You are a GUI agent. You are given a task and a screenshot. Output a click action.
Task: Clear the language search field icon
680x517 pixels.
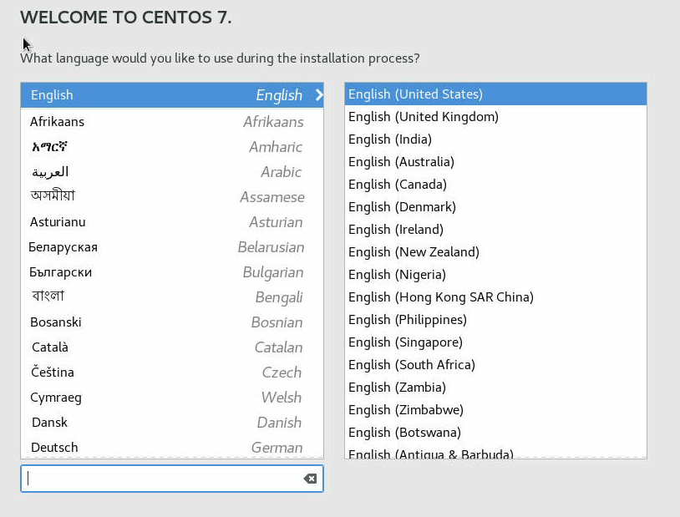[x=310, y=479]
